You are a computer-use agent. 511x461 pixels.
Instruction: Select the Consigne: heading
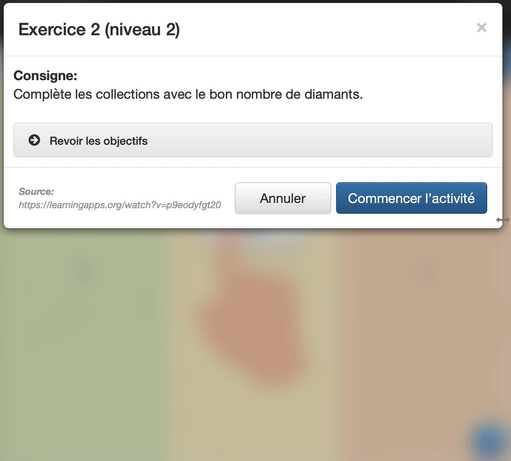tap(45, 76)
